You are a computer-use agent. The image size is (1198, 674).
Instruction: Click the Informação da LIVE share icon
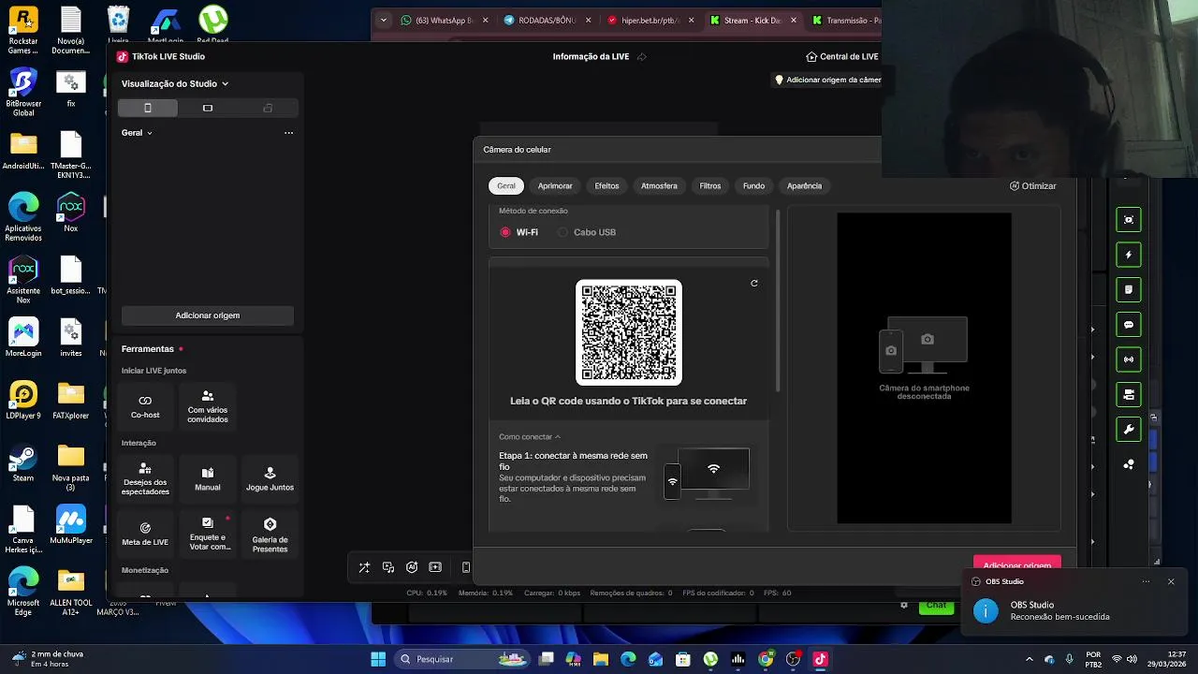click(x=642, y=56)
